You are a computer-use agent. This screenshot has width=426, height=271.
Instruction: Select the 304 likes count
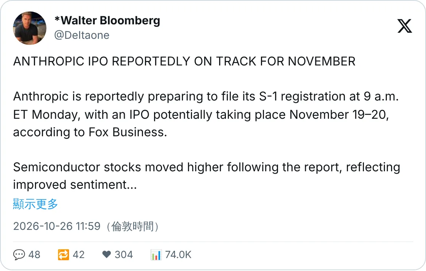click(x=124, y=255)
